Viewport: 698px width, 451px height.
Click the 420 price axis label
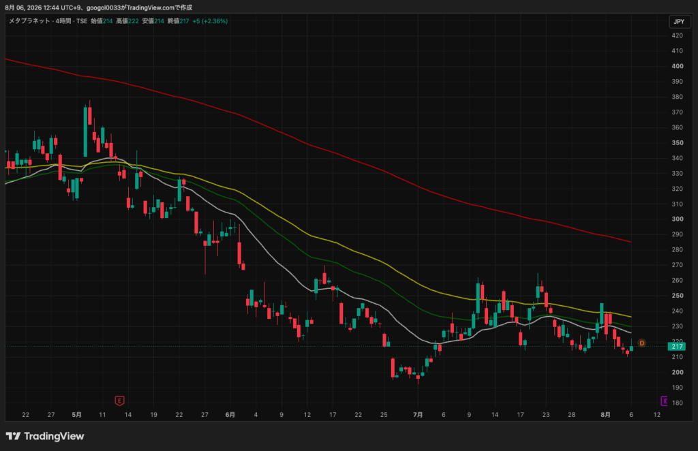(678, 35)
